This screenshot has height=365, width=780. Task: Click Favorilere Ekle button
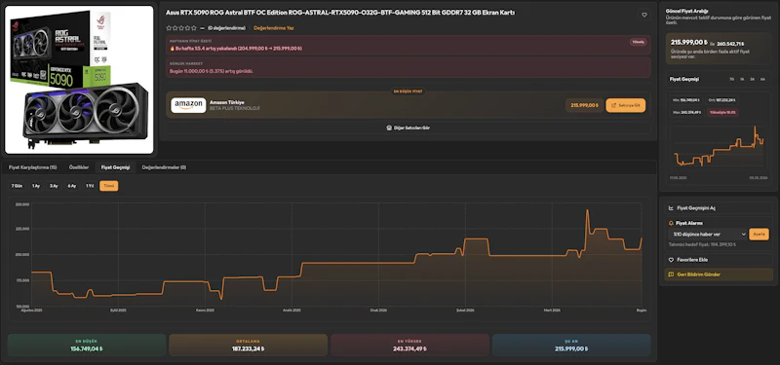coord(719,260)
